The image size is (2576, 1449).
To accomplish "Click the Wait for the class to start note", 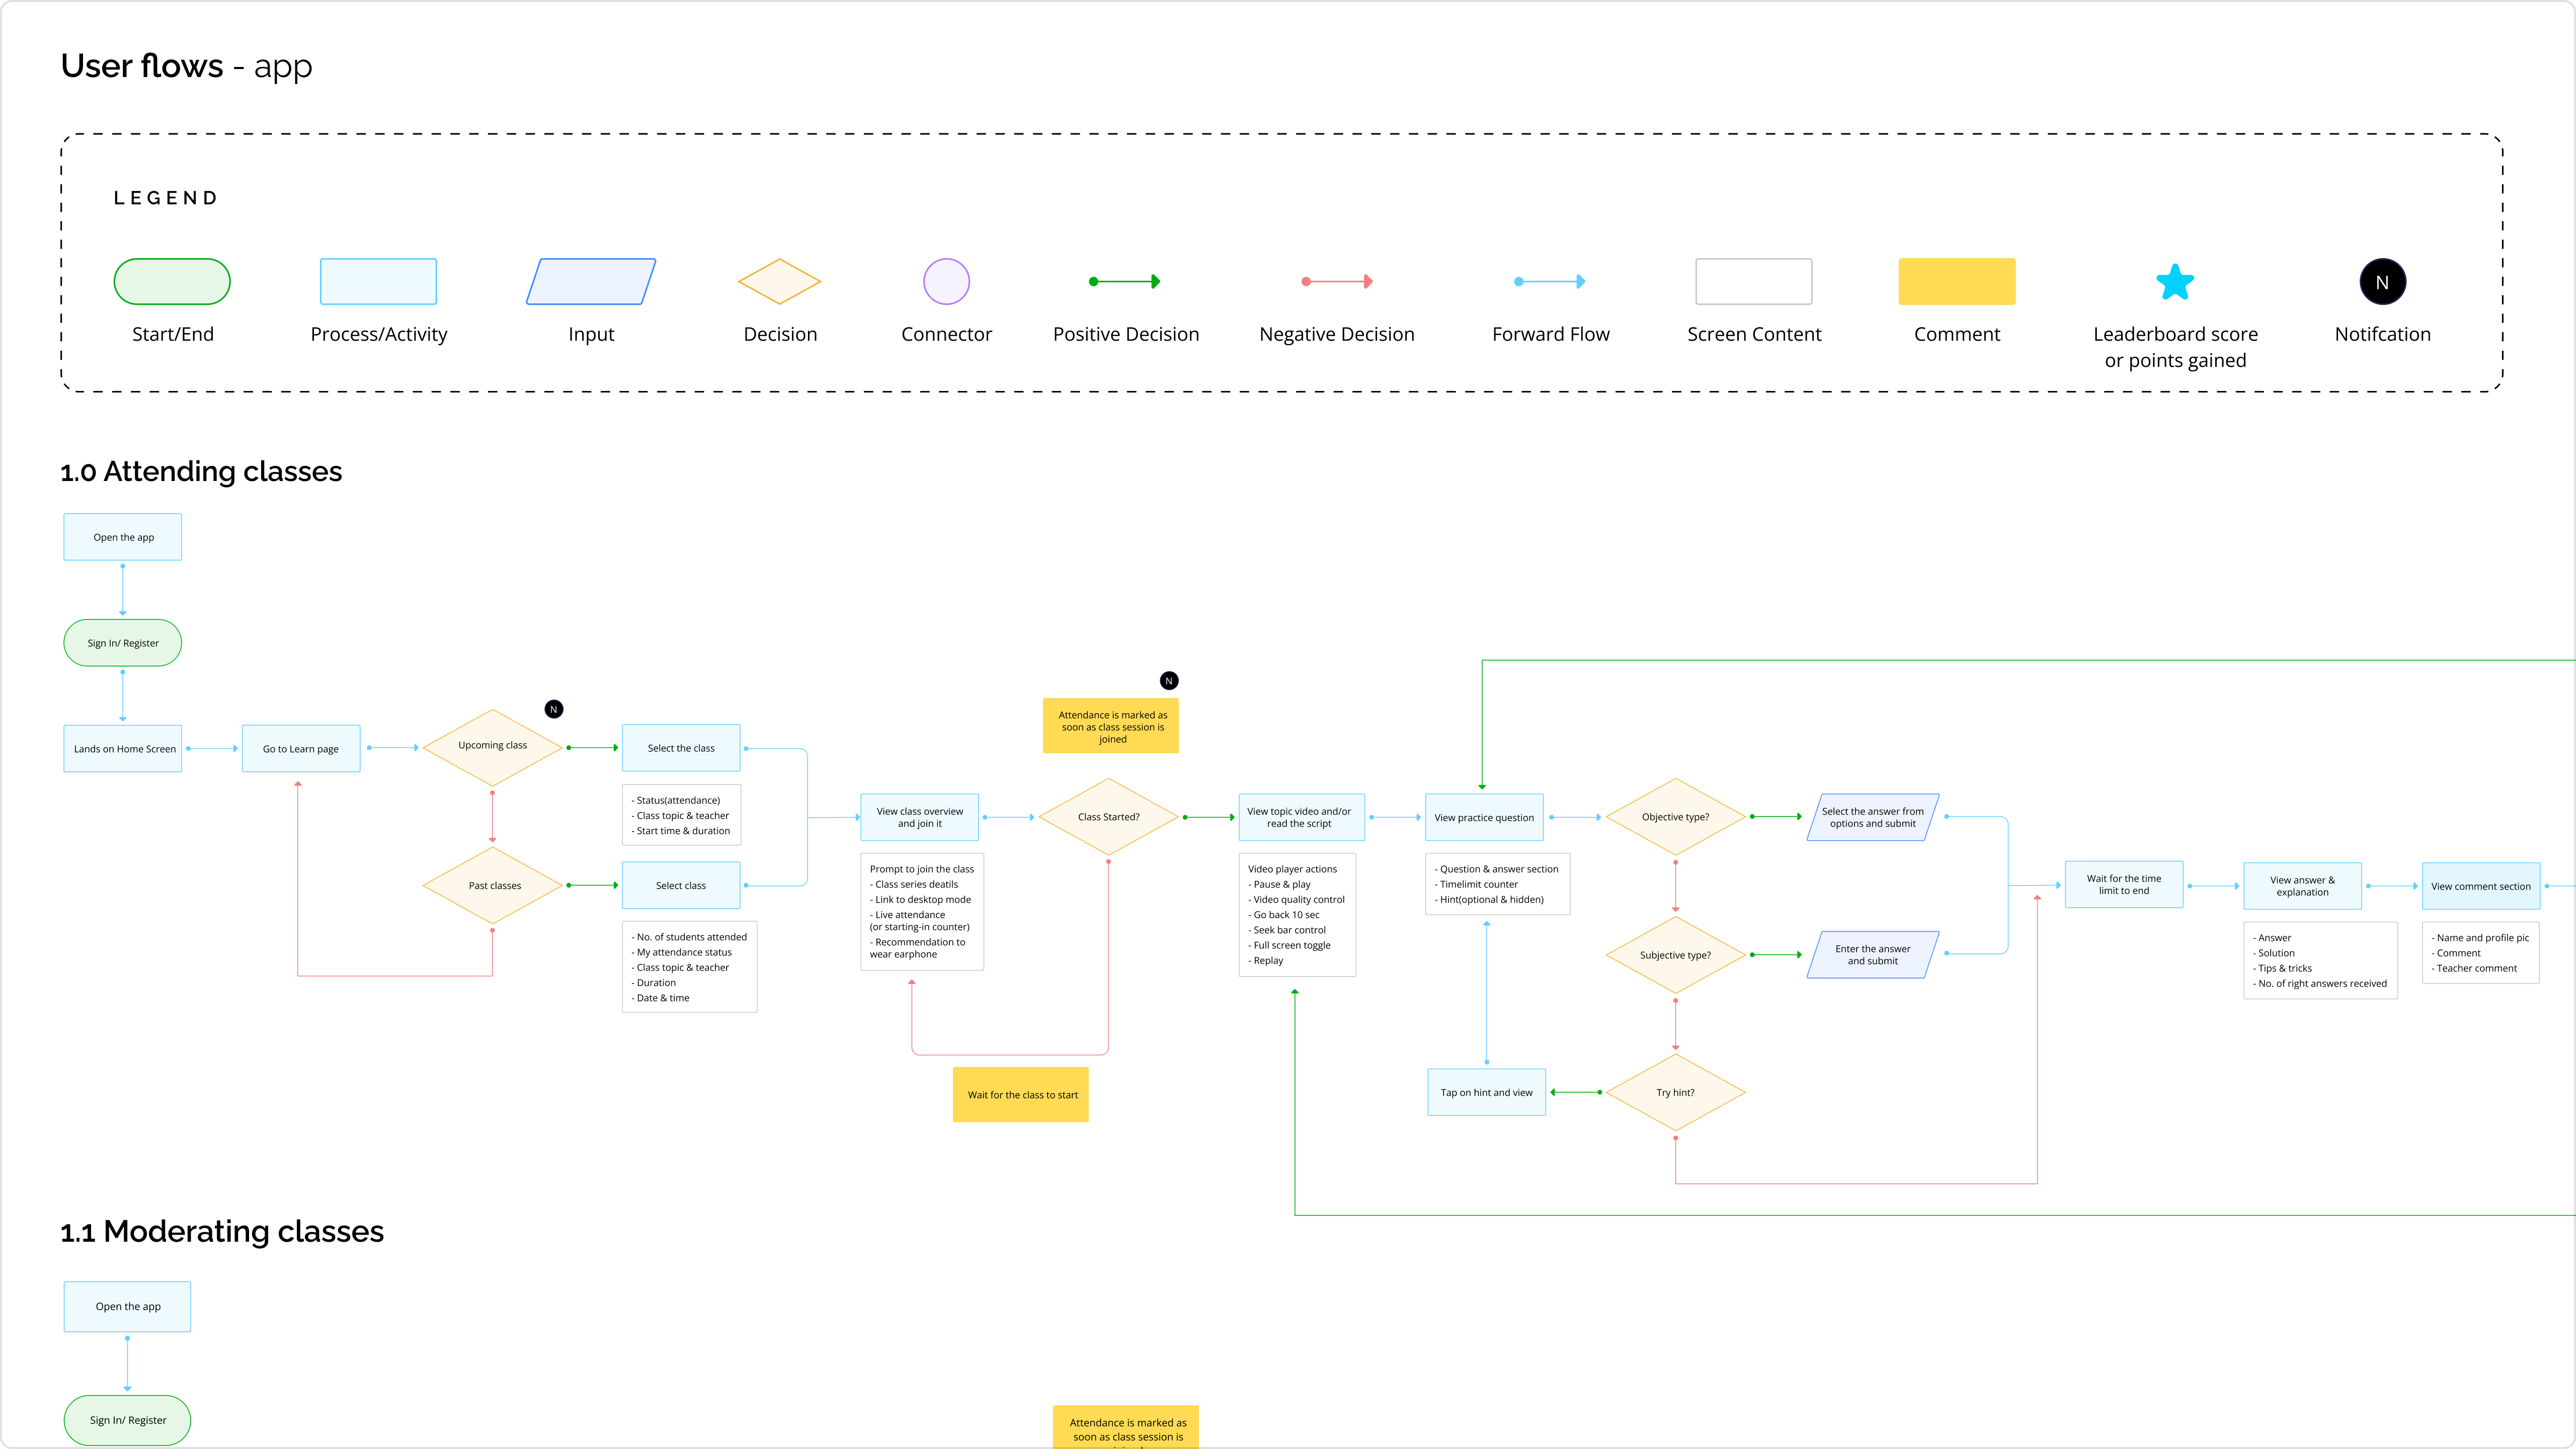I will (x=1021, y=1095).
